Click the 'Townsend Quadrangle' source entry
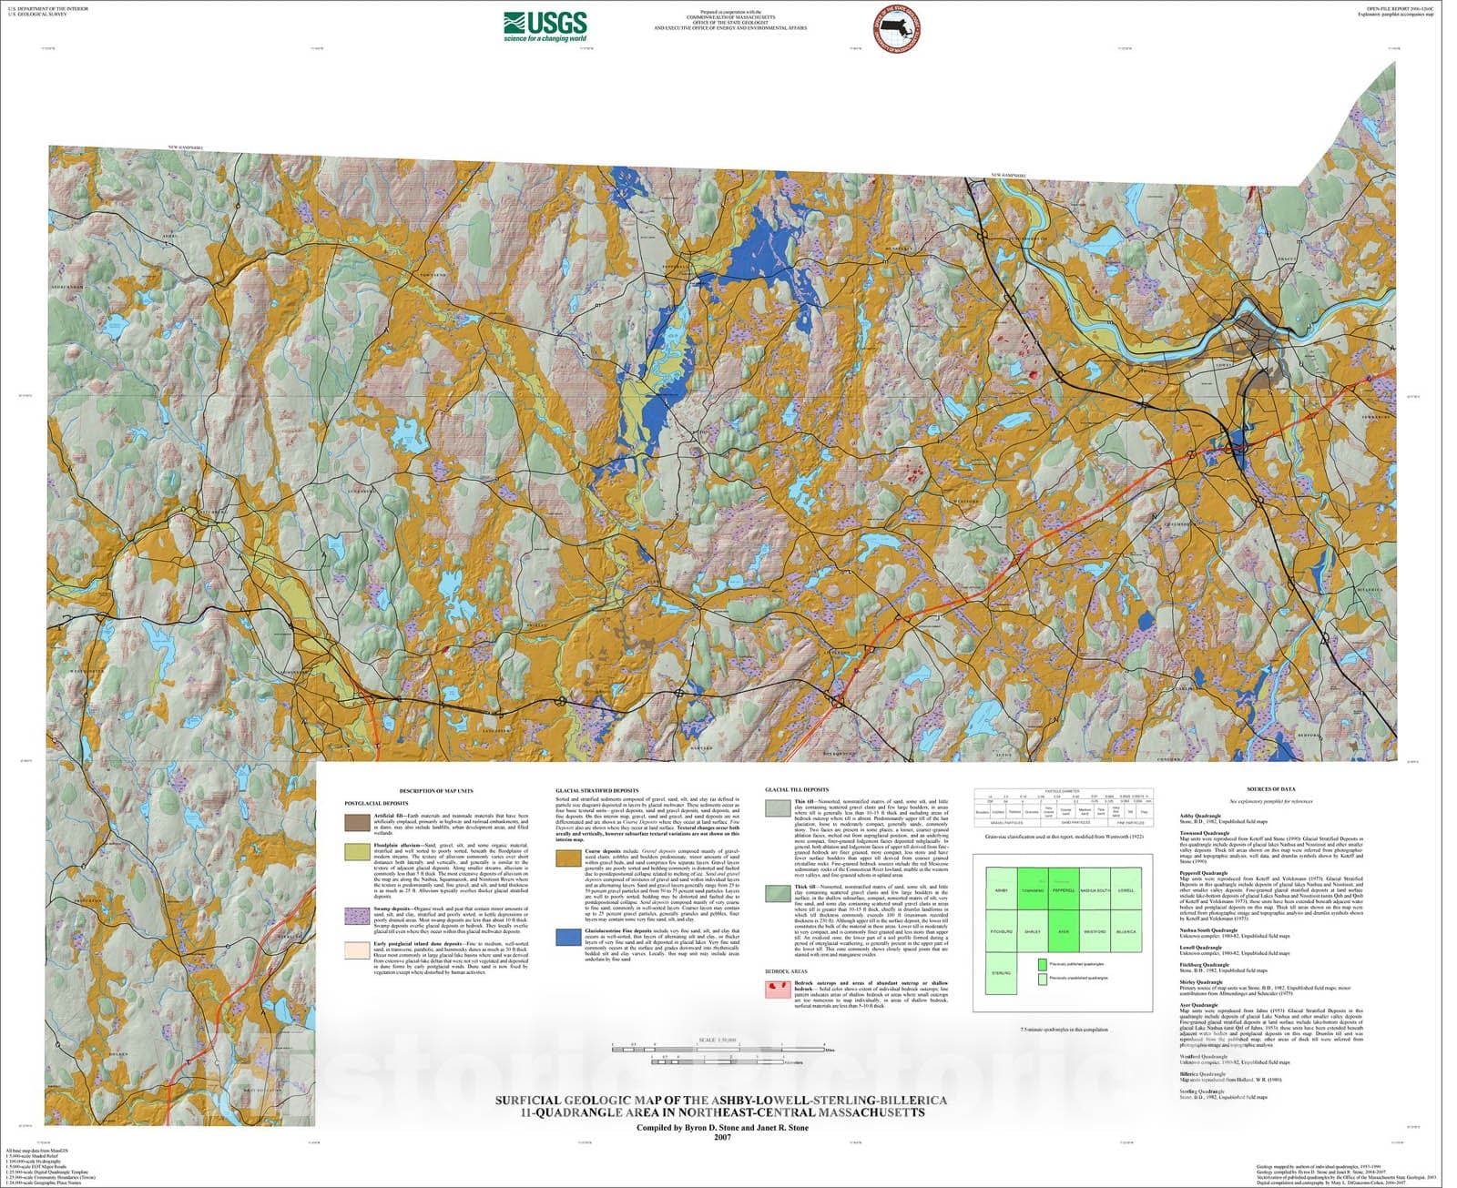Image resolution: width=1457 pixels, height=1188 pixels. pos(1271,847)
